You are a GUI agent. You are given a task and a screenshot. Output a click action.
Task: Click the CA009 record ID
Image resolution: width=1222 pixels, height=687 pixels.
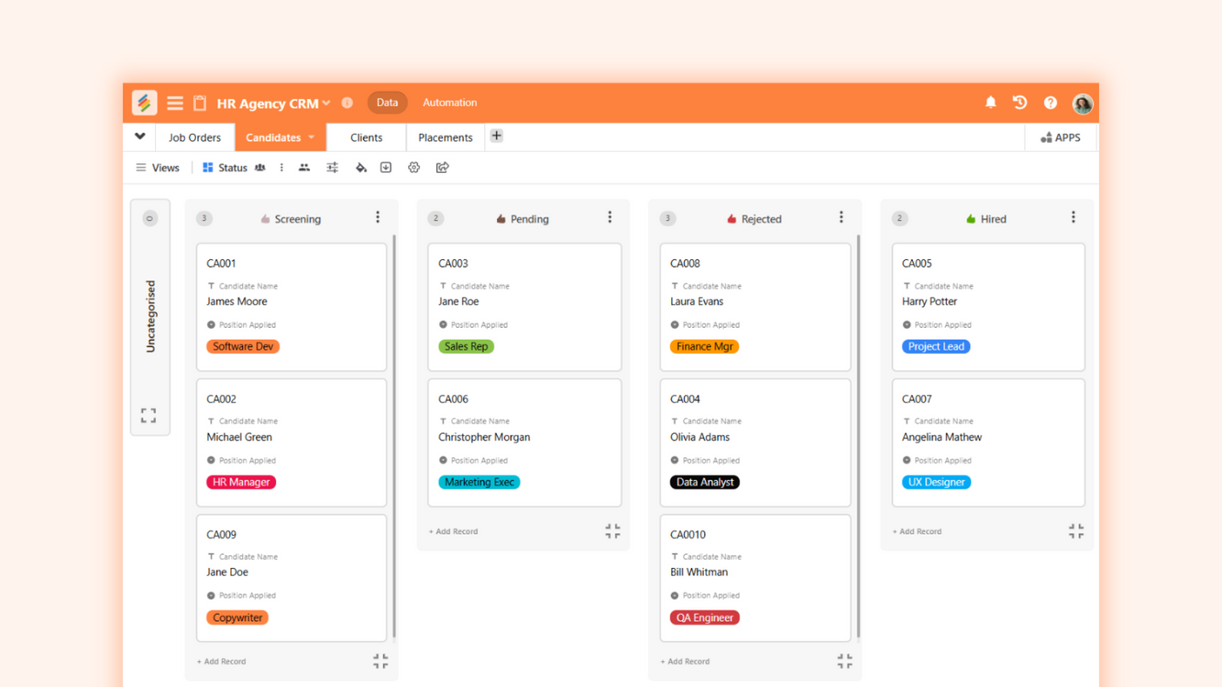point(221,534)
